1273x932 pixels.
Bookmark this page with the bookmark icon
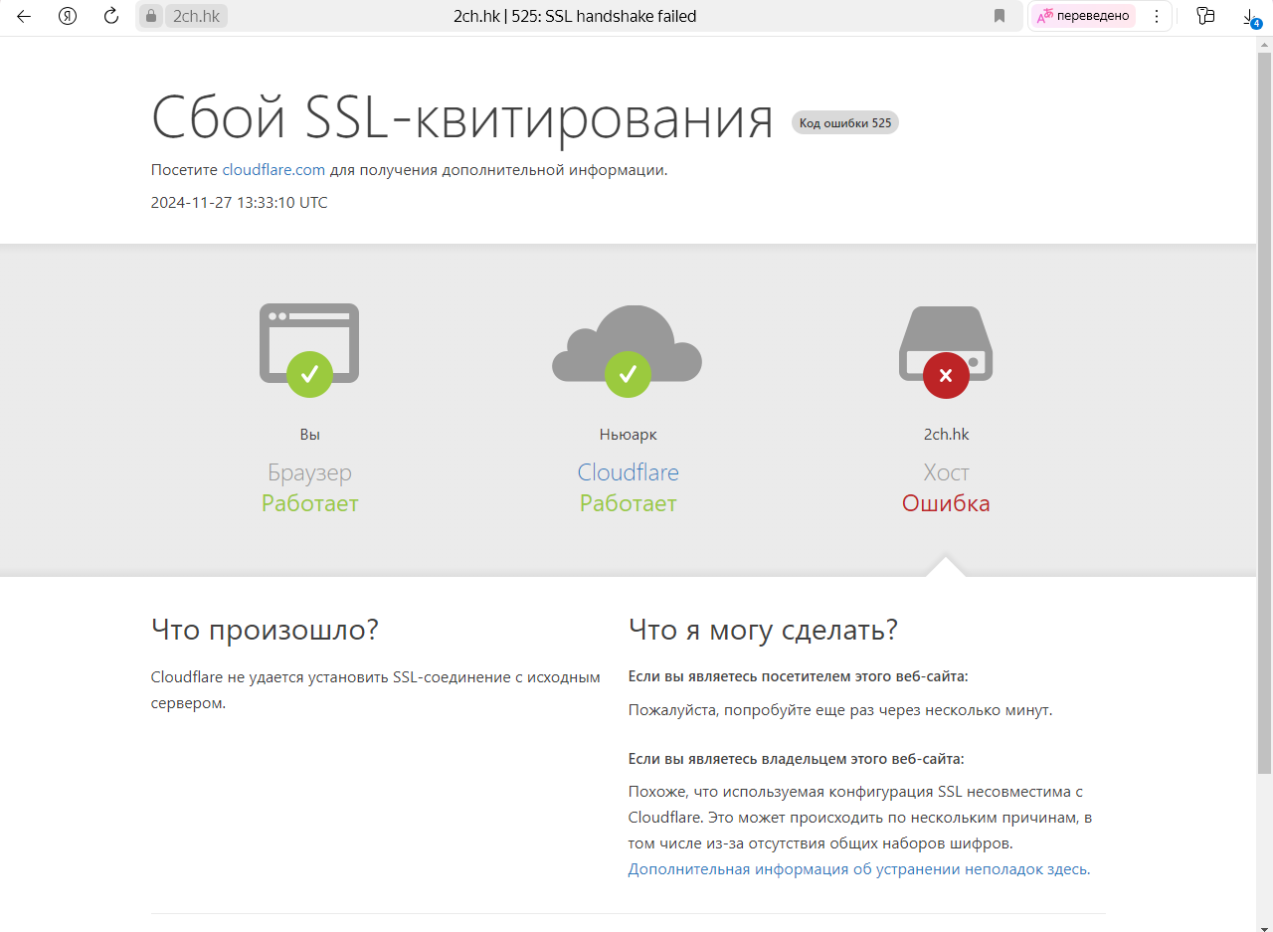[1000, 16]
